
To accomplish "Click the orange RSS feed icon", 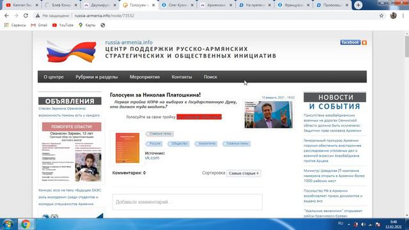I will tap(364, 42).
